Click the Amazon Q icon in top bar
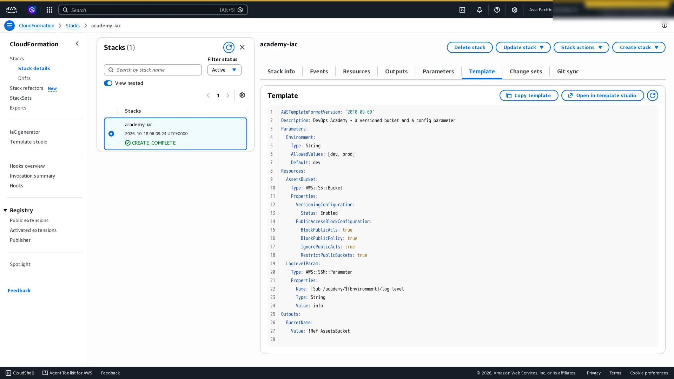Screen dimensions: 674x379 [32, 10]
